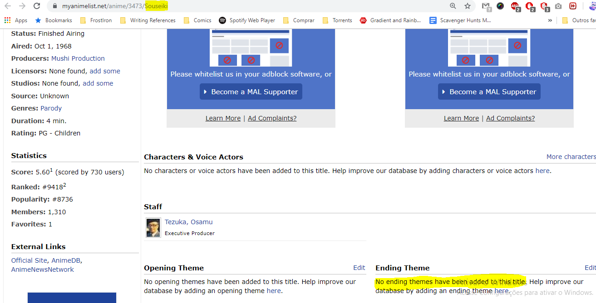Open the Gmail checker extension icon
Screen dimensions: 596x303
point(486,6)
